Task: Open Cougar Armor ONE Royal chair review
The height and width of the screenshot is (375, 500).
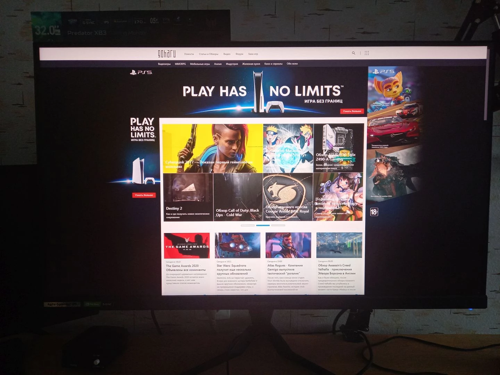Action: pos(288,197)
